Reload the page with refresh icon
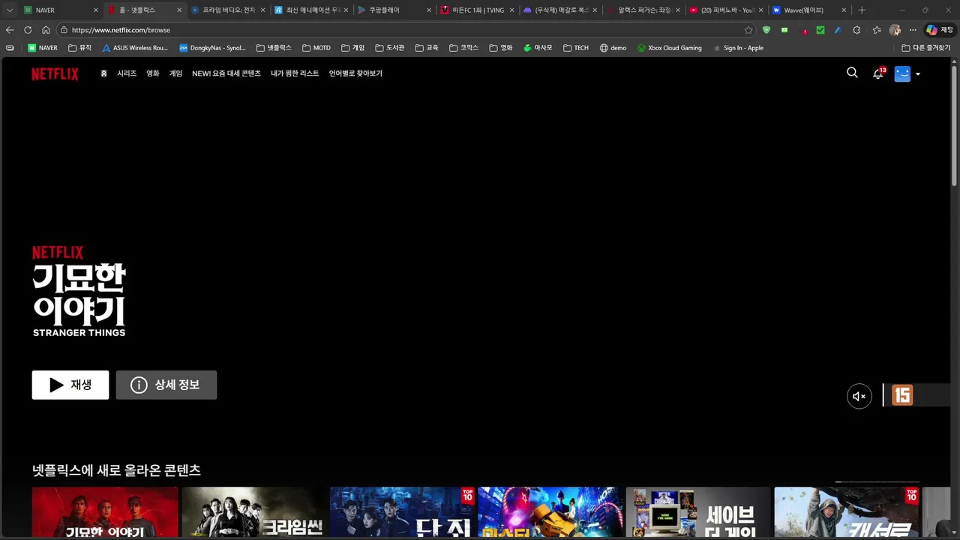 click(28, 30)
